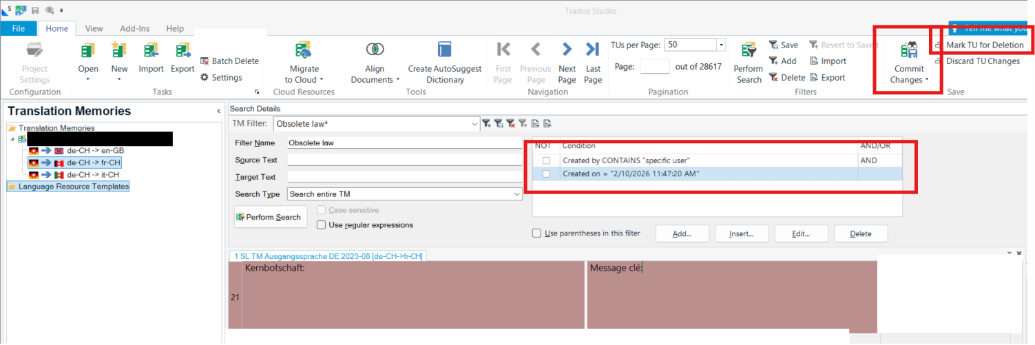
Task: Click Save filter in the ribbon
Action: [x=784, y=45]
